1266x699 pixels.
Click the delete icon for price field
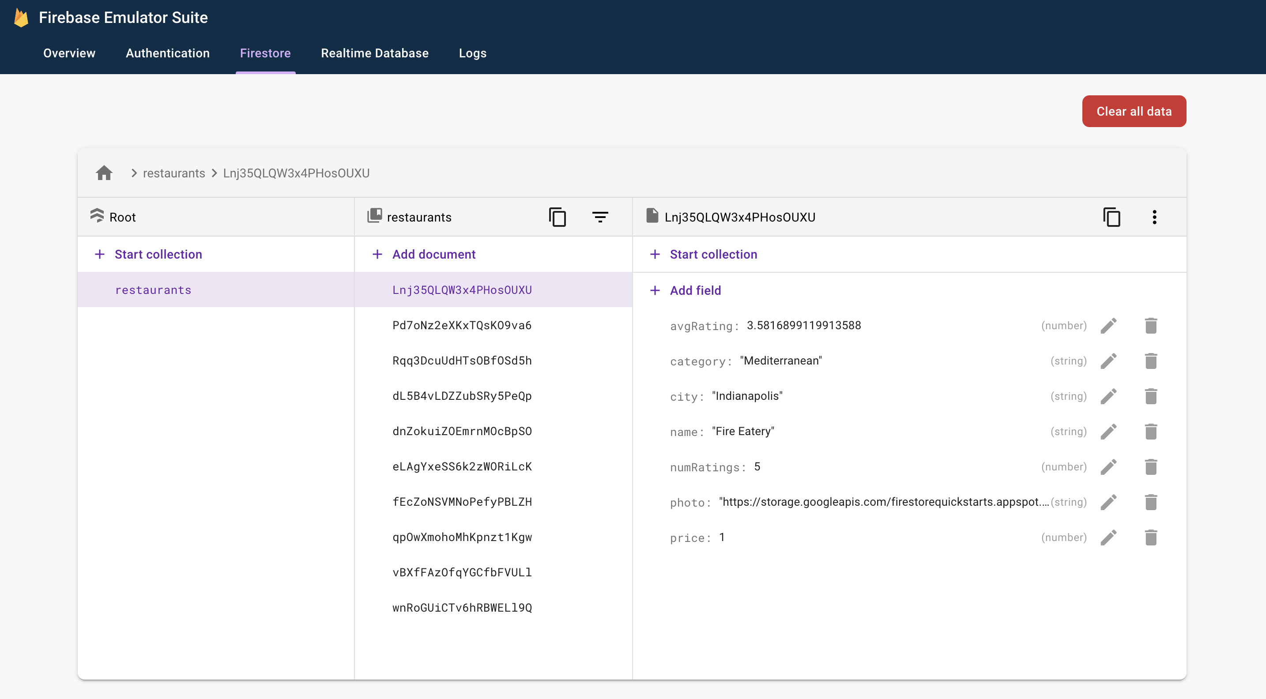[1151, 537]
